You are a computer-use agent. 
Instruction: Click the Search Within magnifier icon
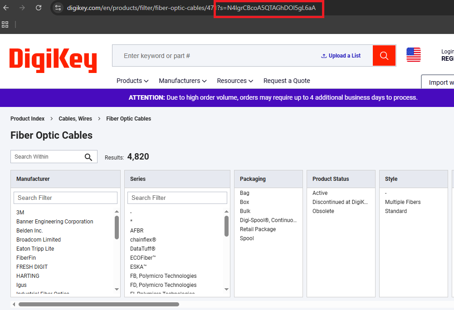click(88, 156)
